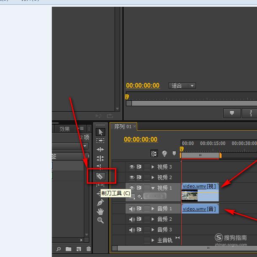This screenshot has width=257, height=257.
Task: Hide the 视频 2 track with eye icon
Action: tap(132, 177)
